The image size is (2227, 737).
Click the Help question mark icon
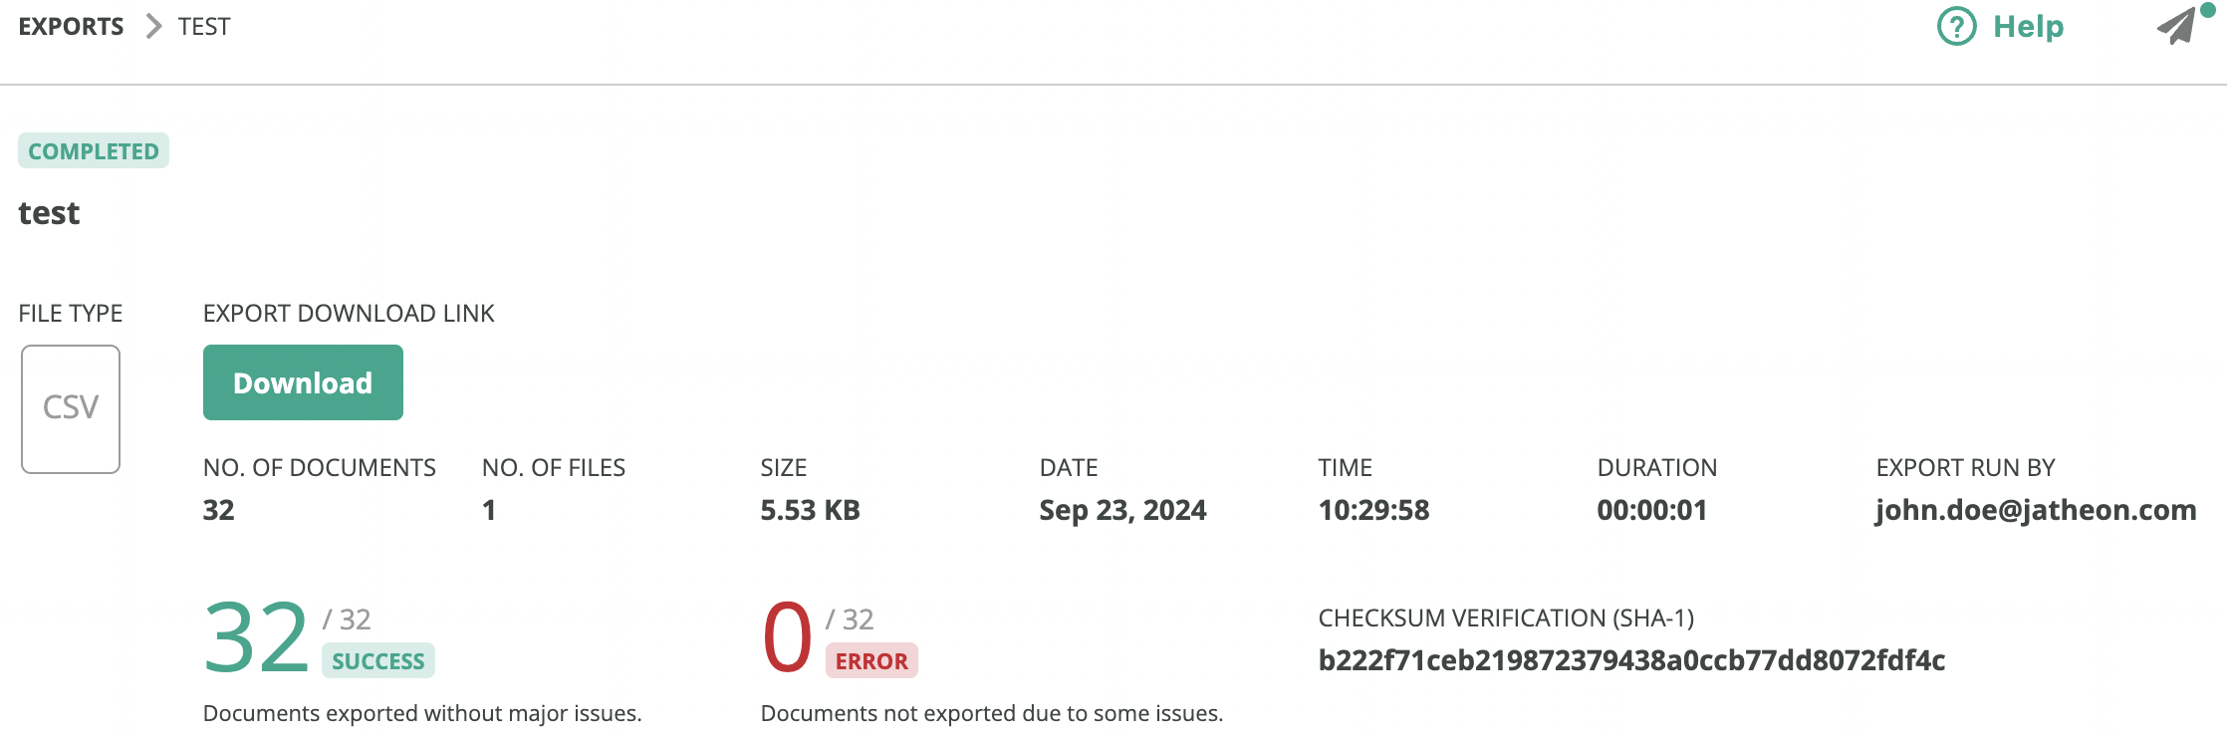1956,26
